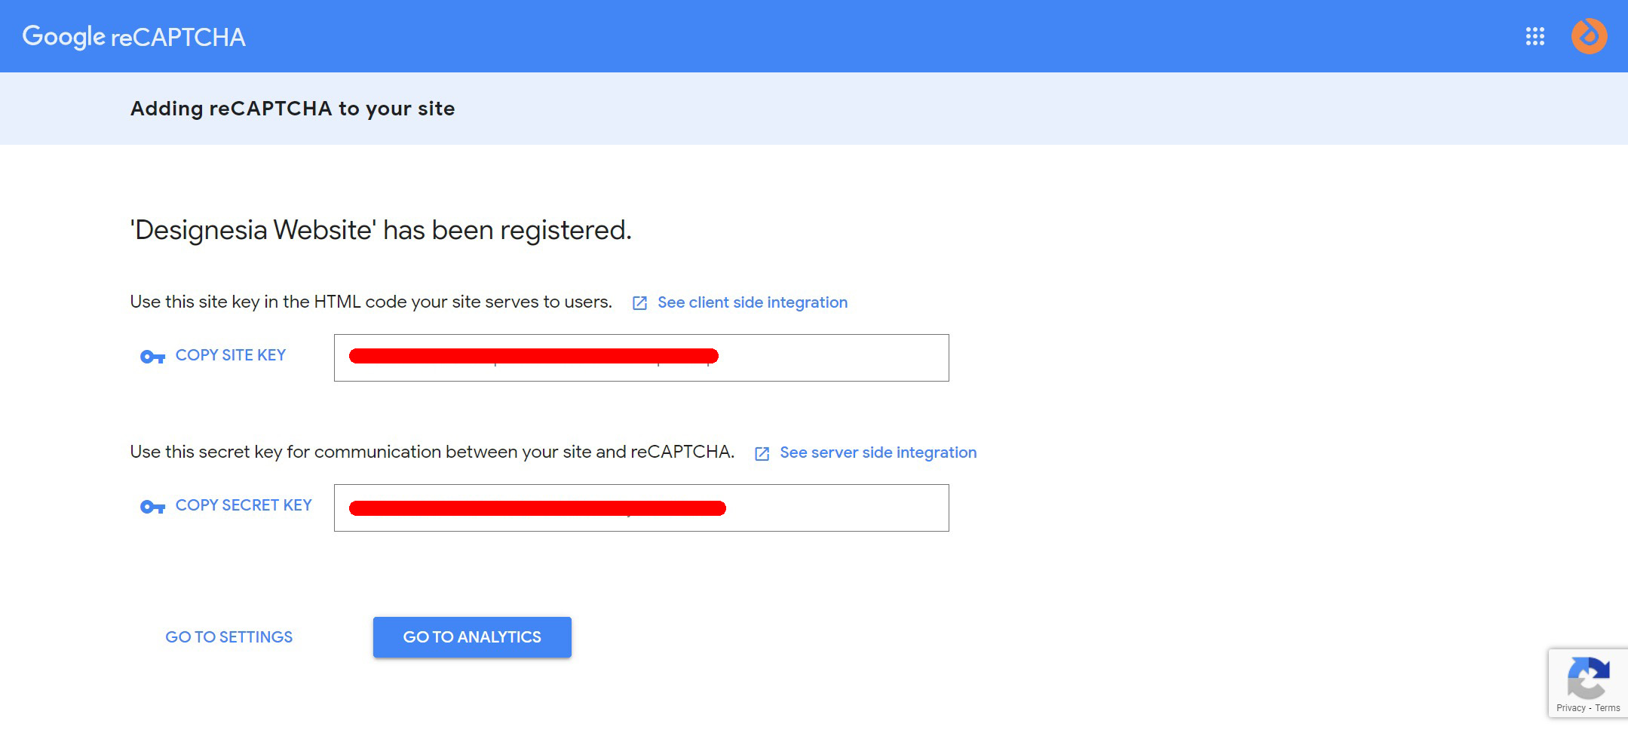Select the site key text field
1628x733 pixels.
click(x=642, y=357)
